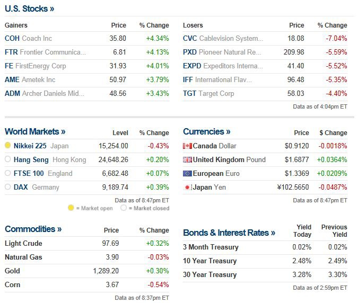
Task: Click the Canada flag icon
Action: click(187, 146)
